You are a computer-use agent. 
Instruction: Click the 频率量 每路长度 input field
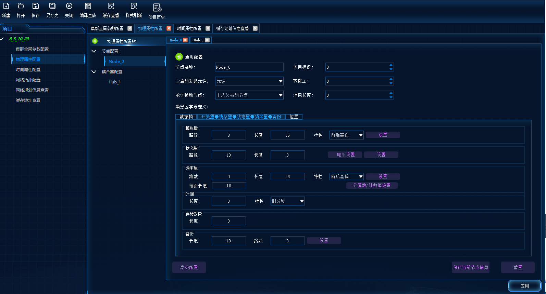tap(229, 186)
